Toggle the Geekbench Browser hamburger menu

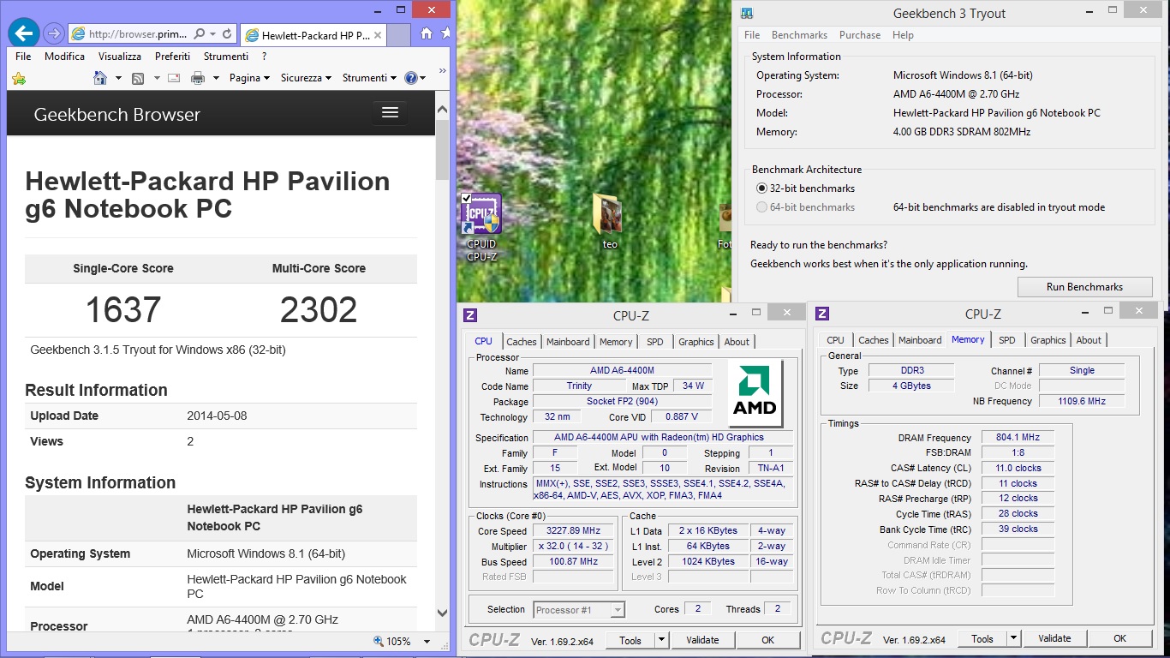390,113
